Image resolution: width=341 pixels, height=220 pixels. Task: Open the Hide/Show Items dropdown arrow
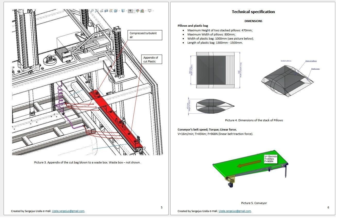tap(134, 11)
